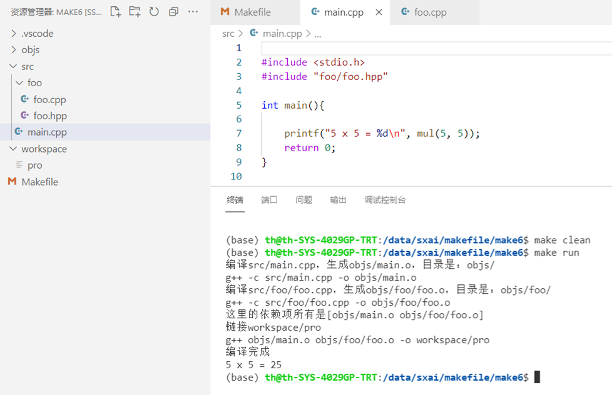Click the icon beside foo.hpp in tree
The image size is (612, 395).
click(x=24, y=116)
